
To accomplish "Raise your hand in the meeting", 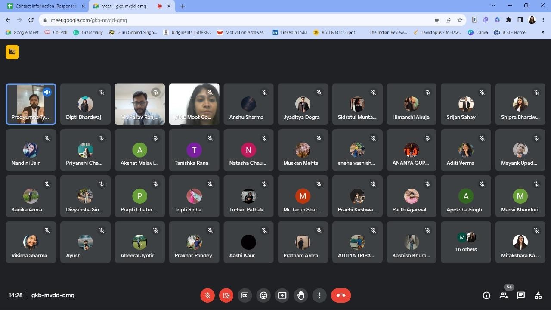I will point(300,295).
